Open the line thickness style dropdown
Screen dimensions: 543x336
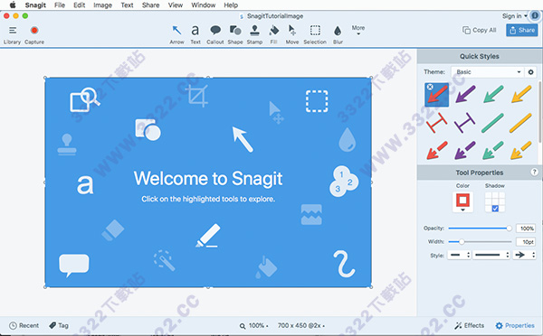[491, 255]
